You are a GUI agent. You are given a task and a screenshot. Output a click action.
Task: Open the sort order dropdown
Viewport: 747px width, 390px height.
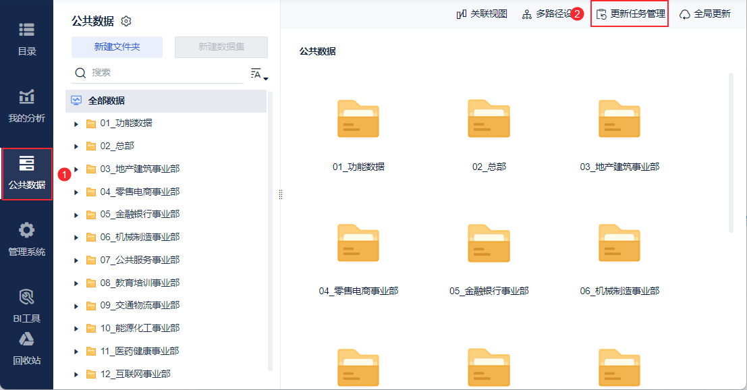[259, 74]
